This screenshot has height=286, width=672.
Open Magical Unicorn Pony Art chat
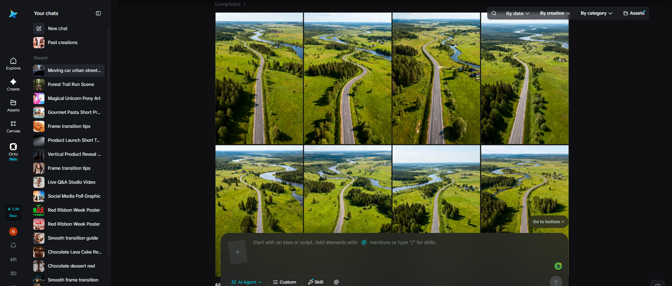click(x=69, y=98)
